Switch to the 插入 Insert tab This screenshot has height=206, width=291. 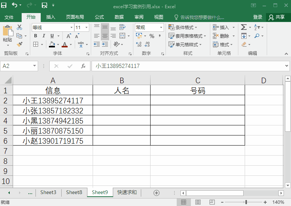50,17
